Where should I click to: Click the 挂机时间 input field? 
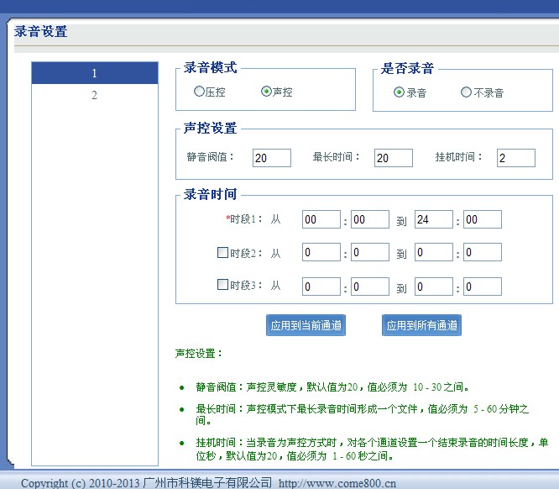point(515,158)
